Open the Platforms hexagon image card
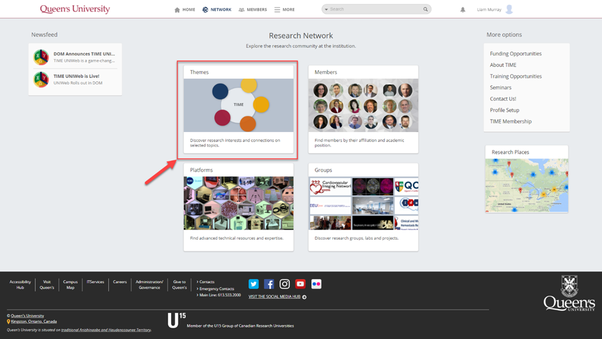602x339 pixels. click(x=238, y=203)
